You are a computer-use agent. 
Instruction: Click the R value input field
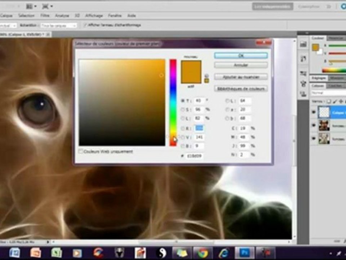(x=199, y=128)
